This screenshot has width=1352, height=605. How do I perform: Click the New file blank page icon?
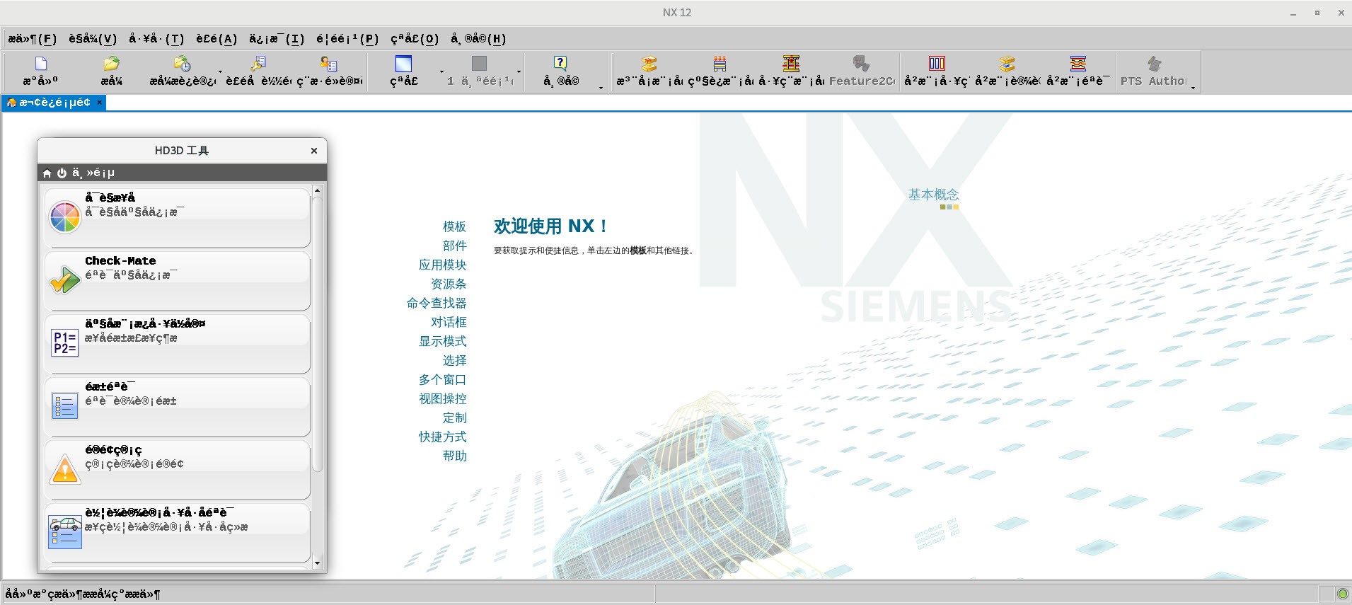41,64
